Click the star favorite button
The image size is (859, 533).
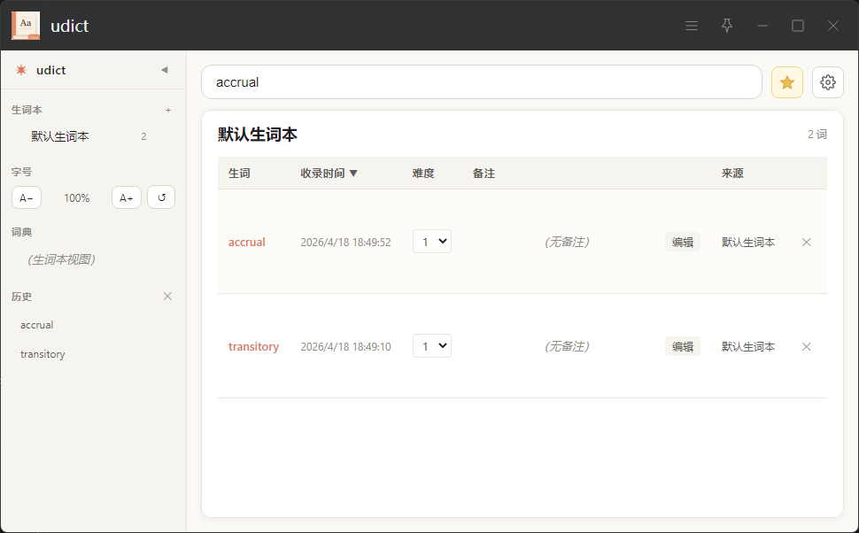pos(786,82)
